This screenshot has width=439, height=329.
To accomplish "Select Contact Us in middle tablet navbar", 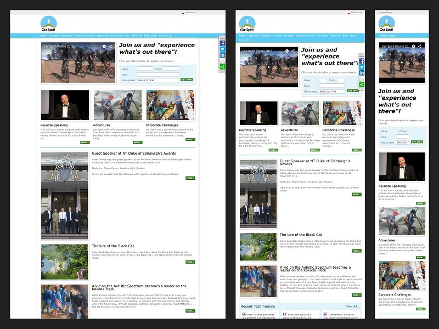I will point(245,40).
